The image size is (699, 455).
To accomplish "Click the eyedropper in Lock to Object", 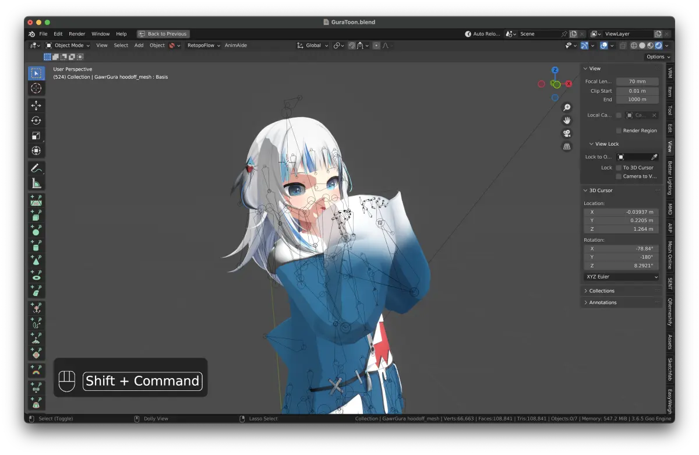I will tap(654, 157).
